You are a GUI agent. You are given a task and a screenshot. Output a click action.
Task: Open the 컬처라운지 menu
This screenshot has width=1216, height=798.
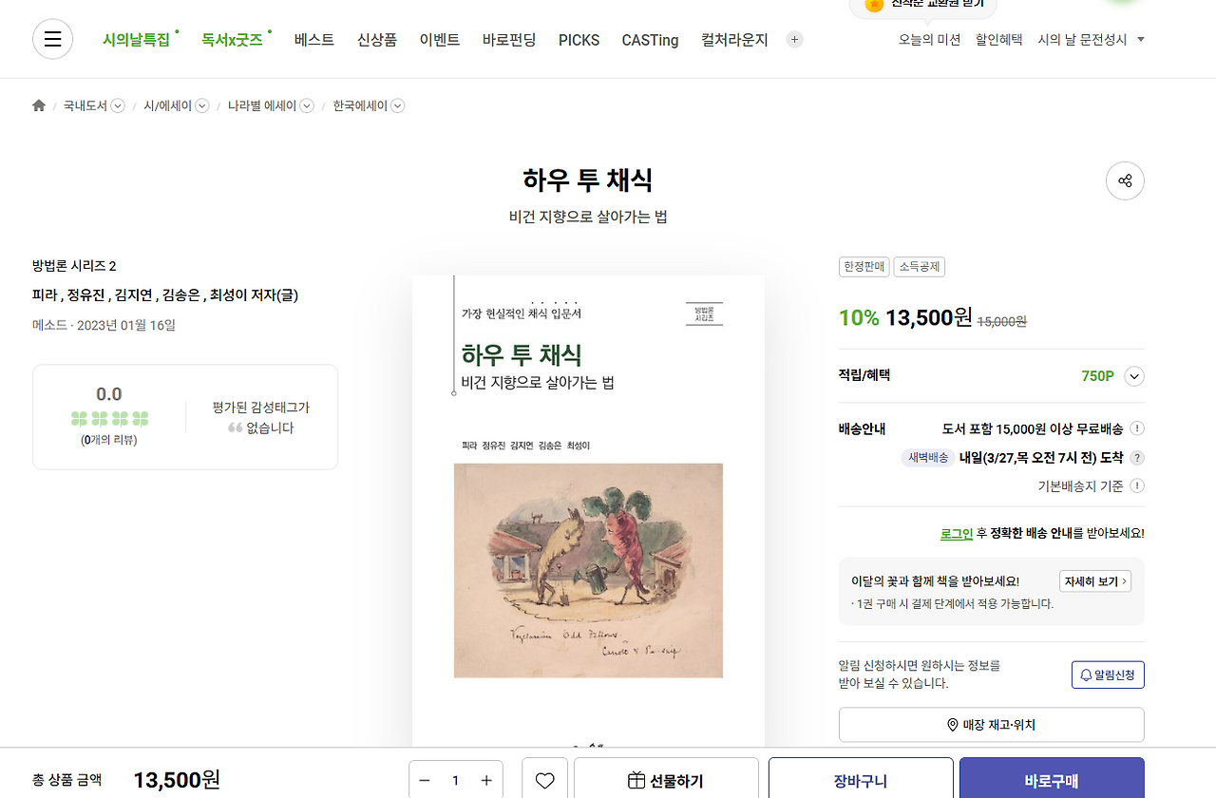pyautogui.click(x=734, y=40)
